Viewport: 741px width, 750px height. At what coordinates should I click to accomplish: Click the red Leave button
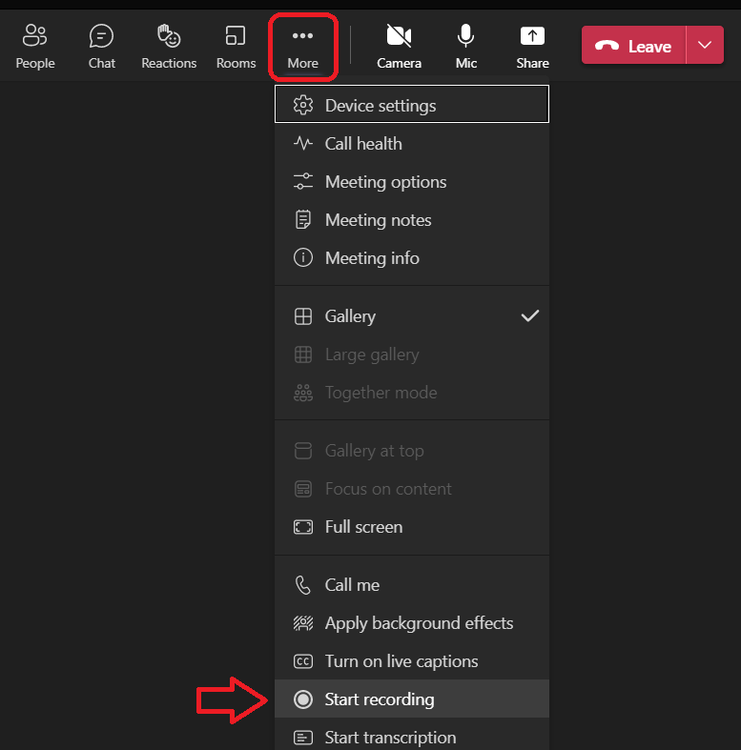tap(634, 46)
